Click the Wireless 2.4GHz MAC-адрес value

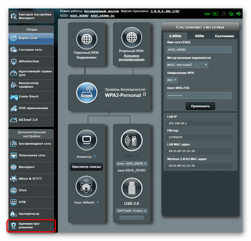(200, 166)
